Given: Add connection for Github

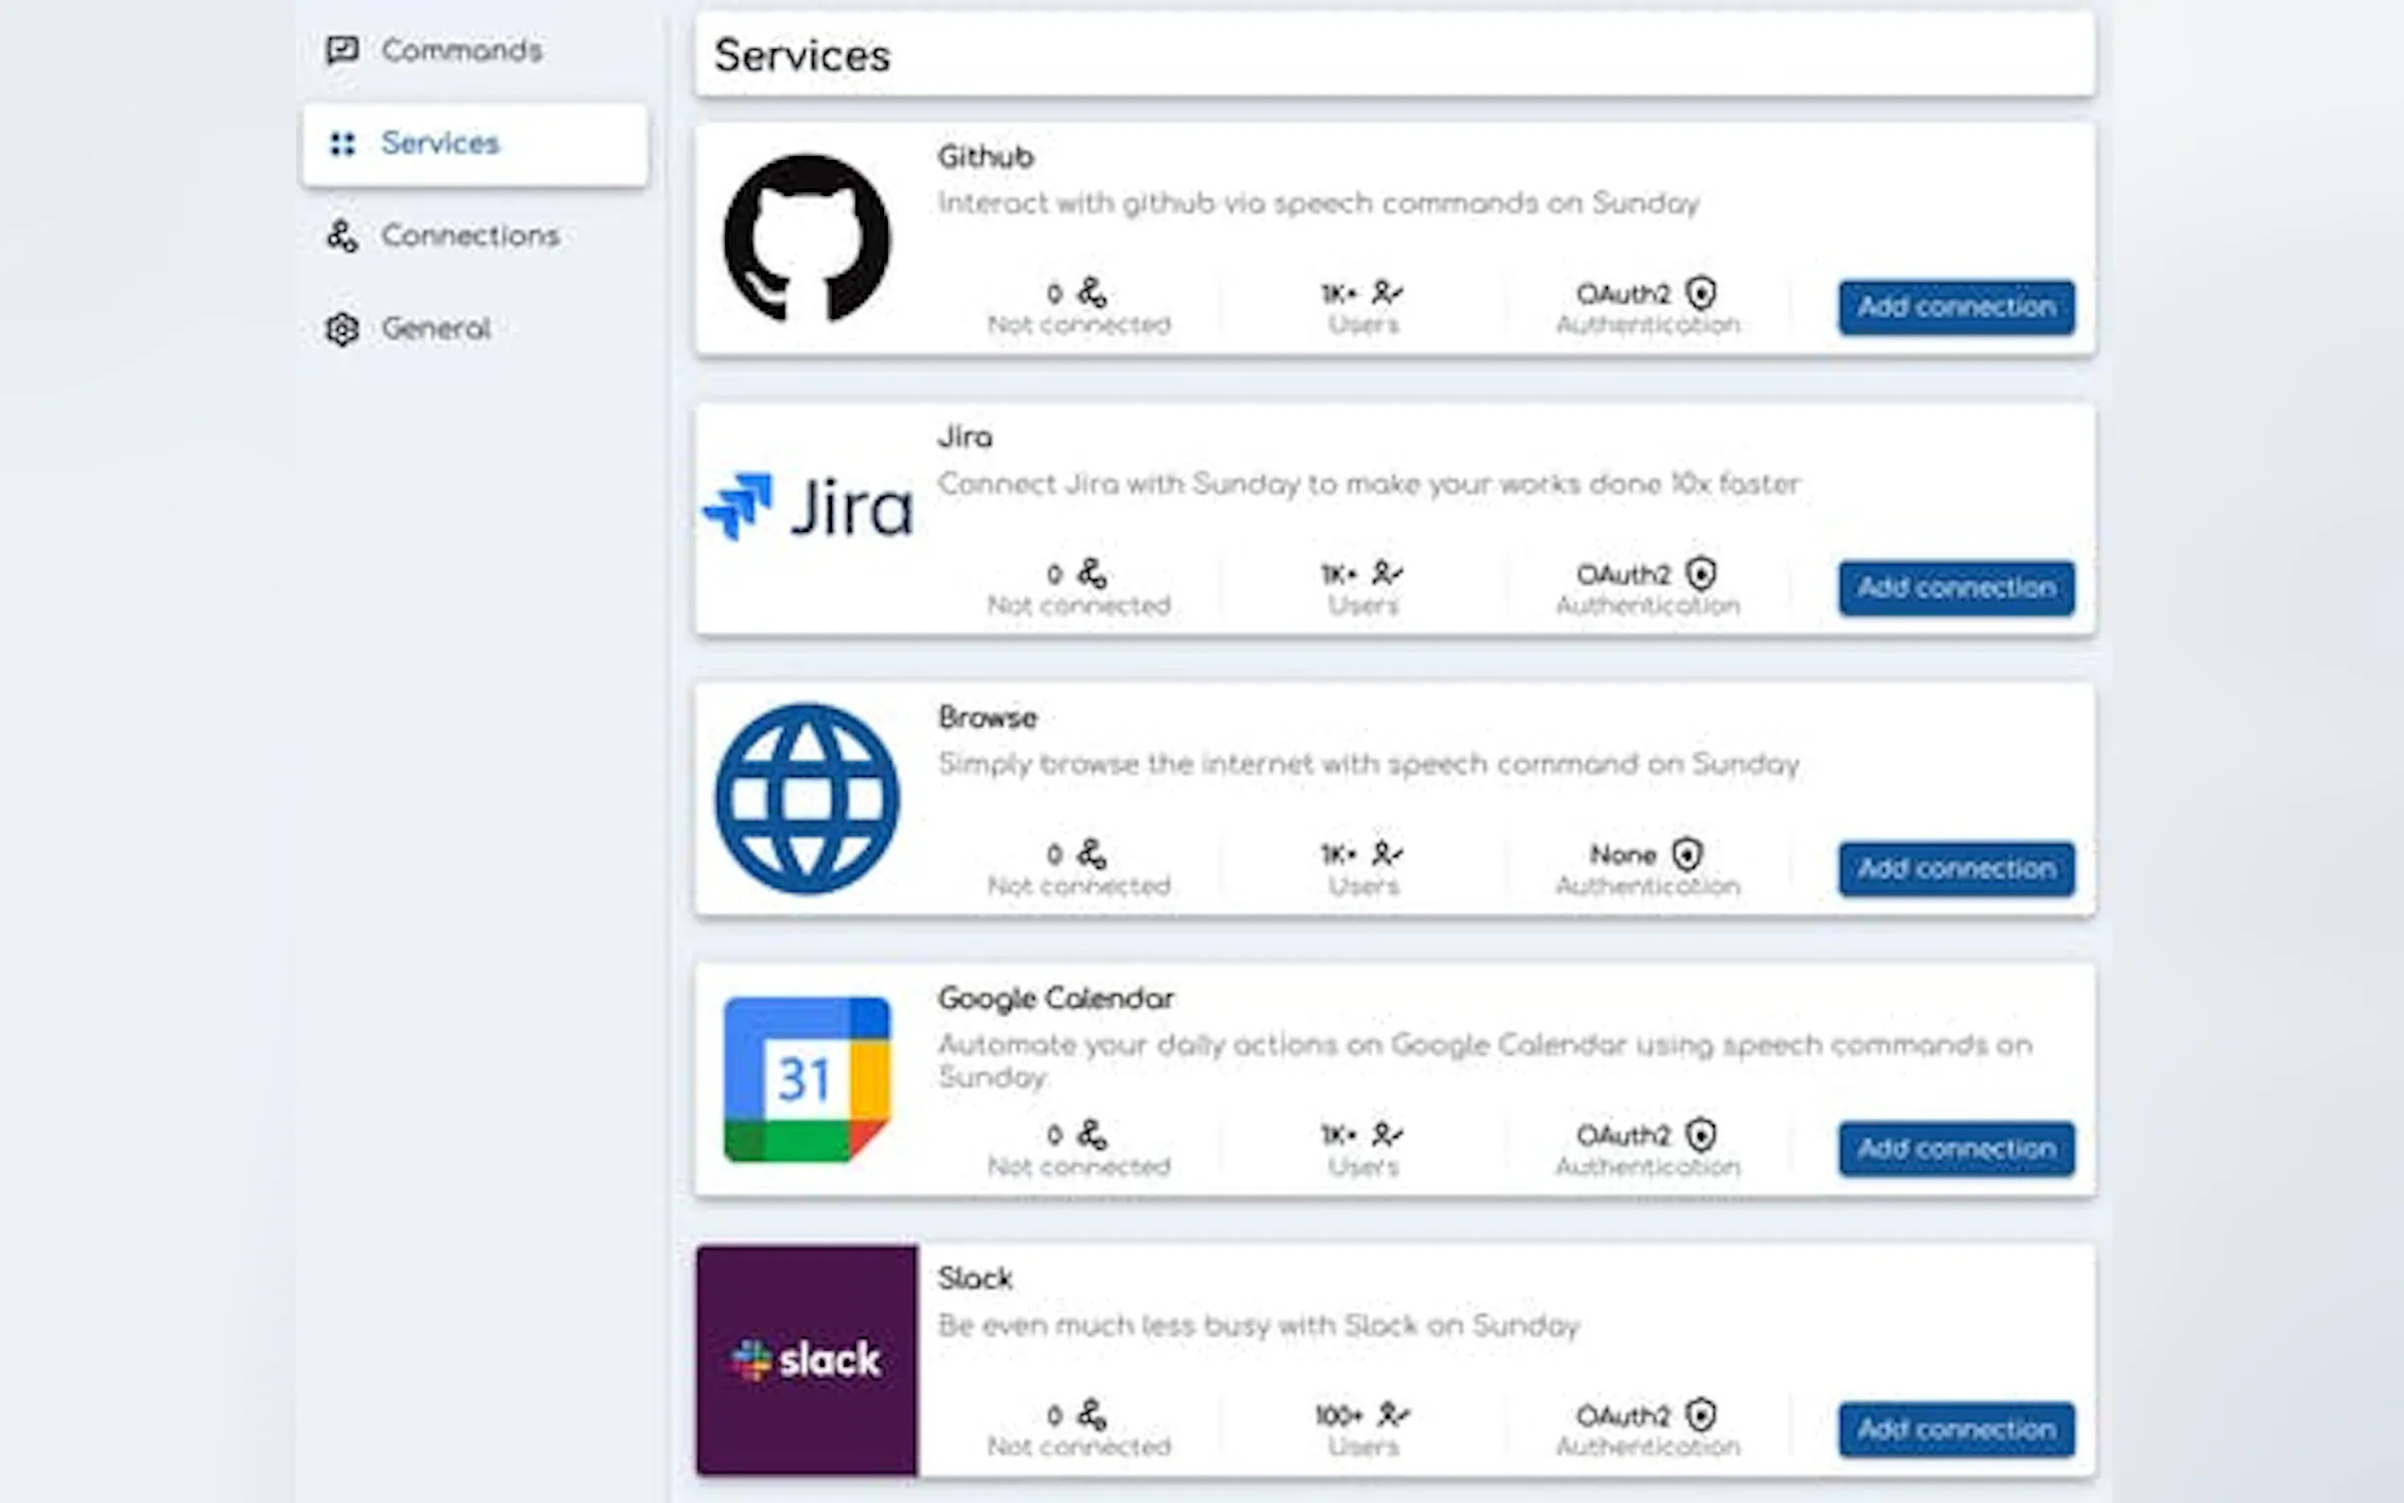Looking at the screenshot, I should (x=1955, y=308).
